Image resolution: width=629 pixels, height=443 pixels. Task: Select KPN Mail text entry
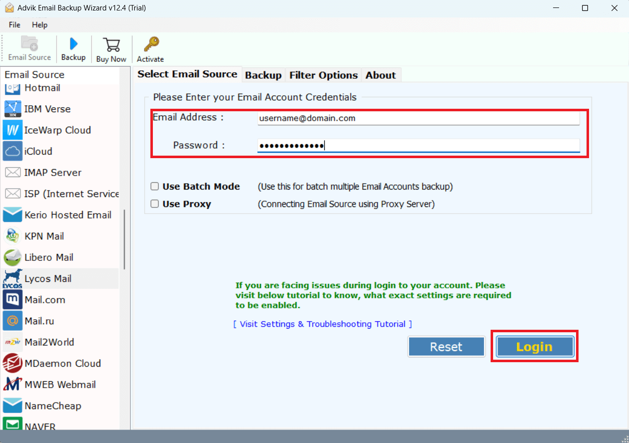click(44, 236)
